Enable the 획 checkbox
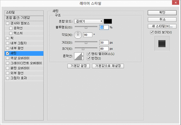 point(8,38)
